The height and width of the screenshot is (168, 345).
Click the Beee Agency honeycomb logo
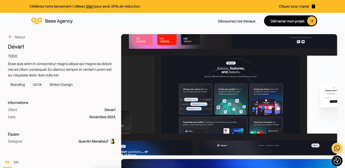(x=36, y=21)
